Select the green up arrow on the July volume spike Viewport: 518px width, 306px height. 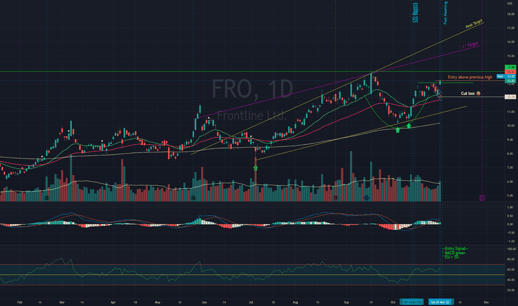(x=255, y=168)
